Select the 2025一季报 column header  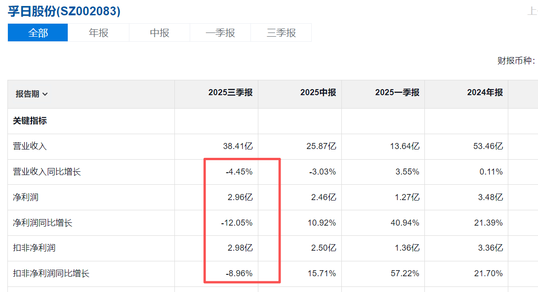coord(397,93)
